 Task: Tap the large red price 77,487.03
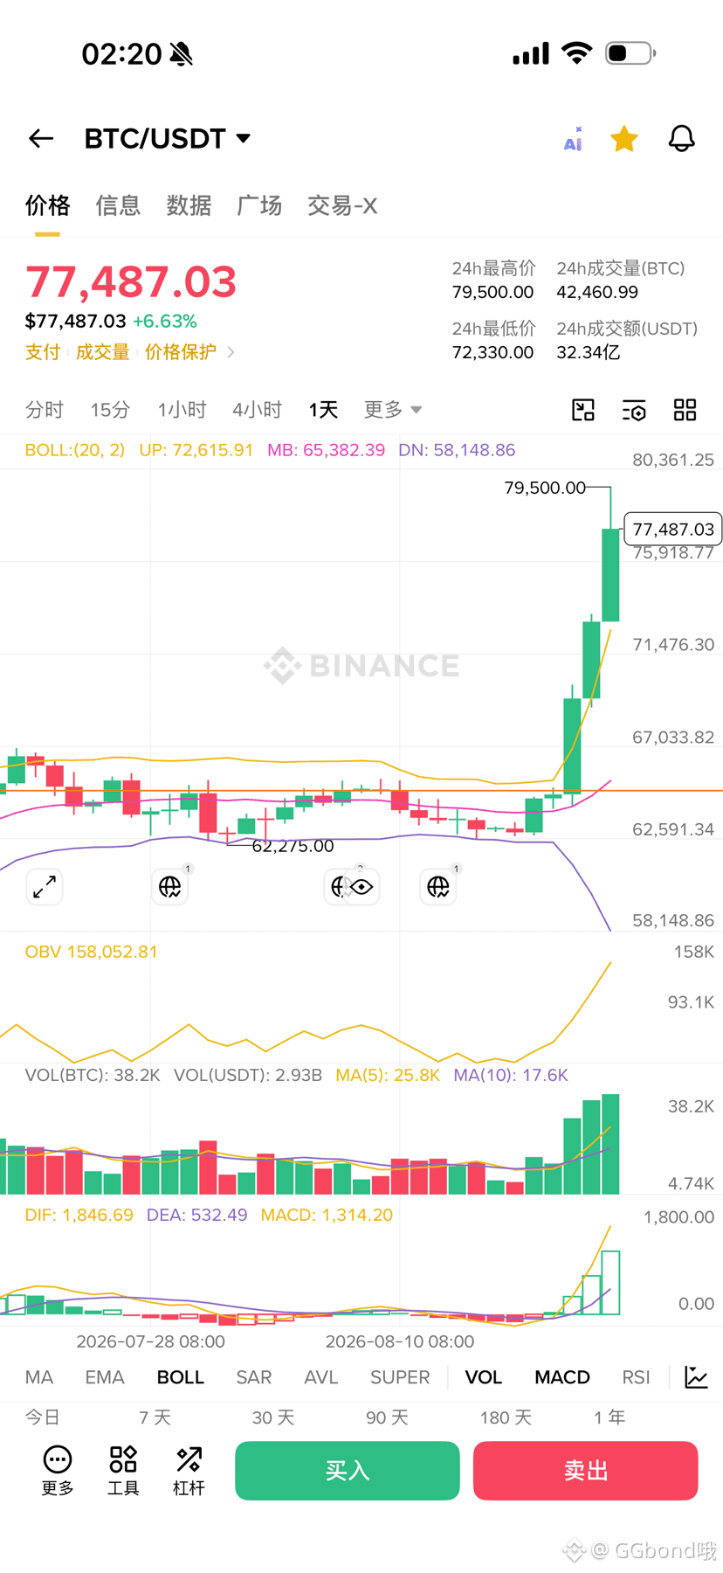coord(131,281)
